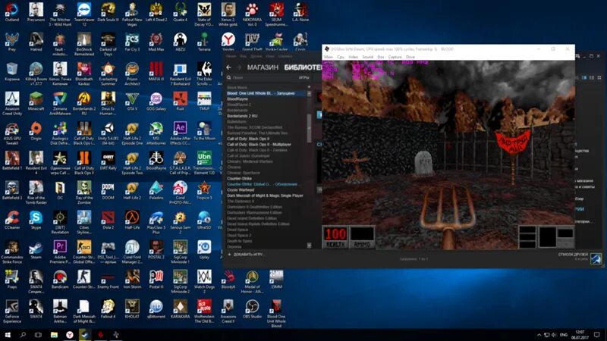607x341 pixels.
Task: Open СПИСОК ДРУЗЕЙ friends list in Steam
Action: click(x=573, y=255)
